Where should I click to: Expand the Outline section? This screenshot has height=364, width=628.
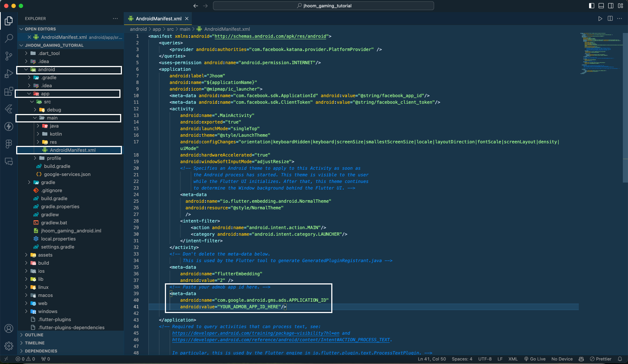(71, 335)
